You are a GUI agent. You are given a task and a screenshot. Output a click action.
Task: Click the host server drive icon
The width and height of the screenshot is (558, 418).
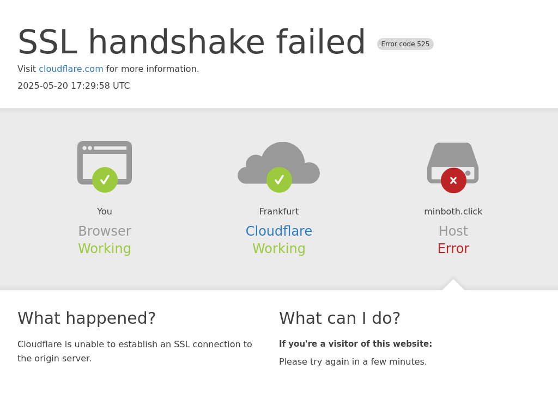point(453,163)
